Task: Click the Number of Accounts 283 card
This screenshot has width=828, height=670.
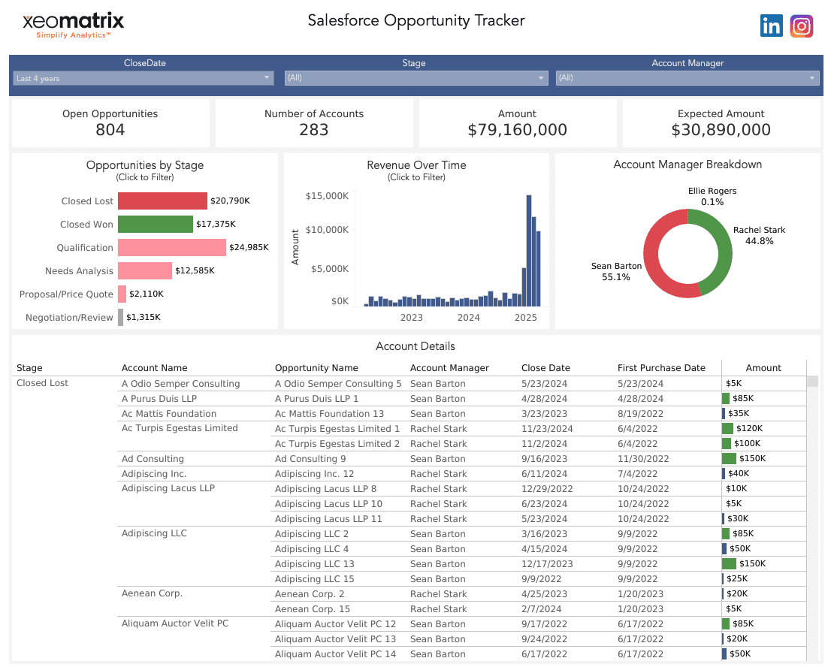Action: click(x=313, y=122)
